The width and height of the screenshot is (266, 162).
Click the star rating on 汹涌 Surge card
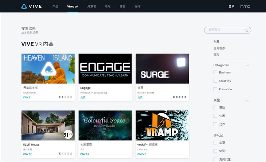[x=180, y=97]
